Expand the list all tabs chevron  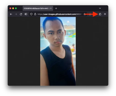(x=100, y=8)
